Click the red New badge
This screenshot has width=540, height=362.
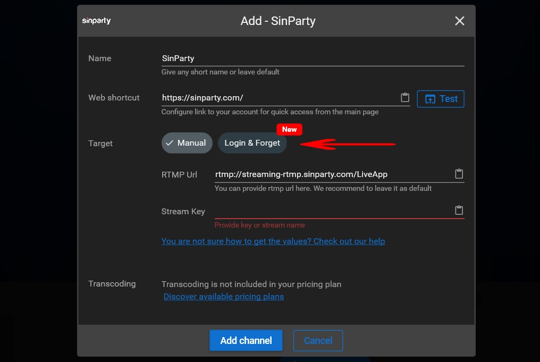[289, 130]
